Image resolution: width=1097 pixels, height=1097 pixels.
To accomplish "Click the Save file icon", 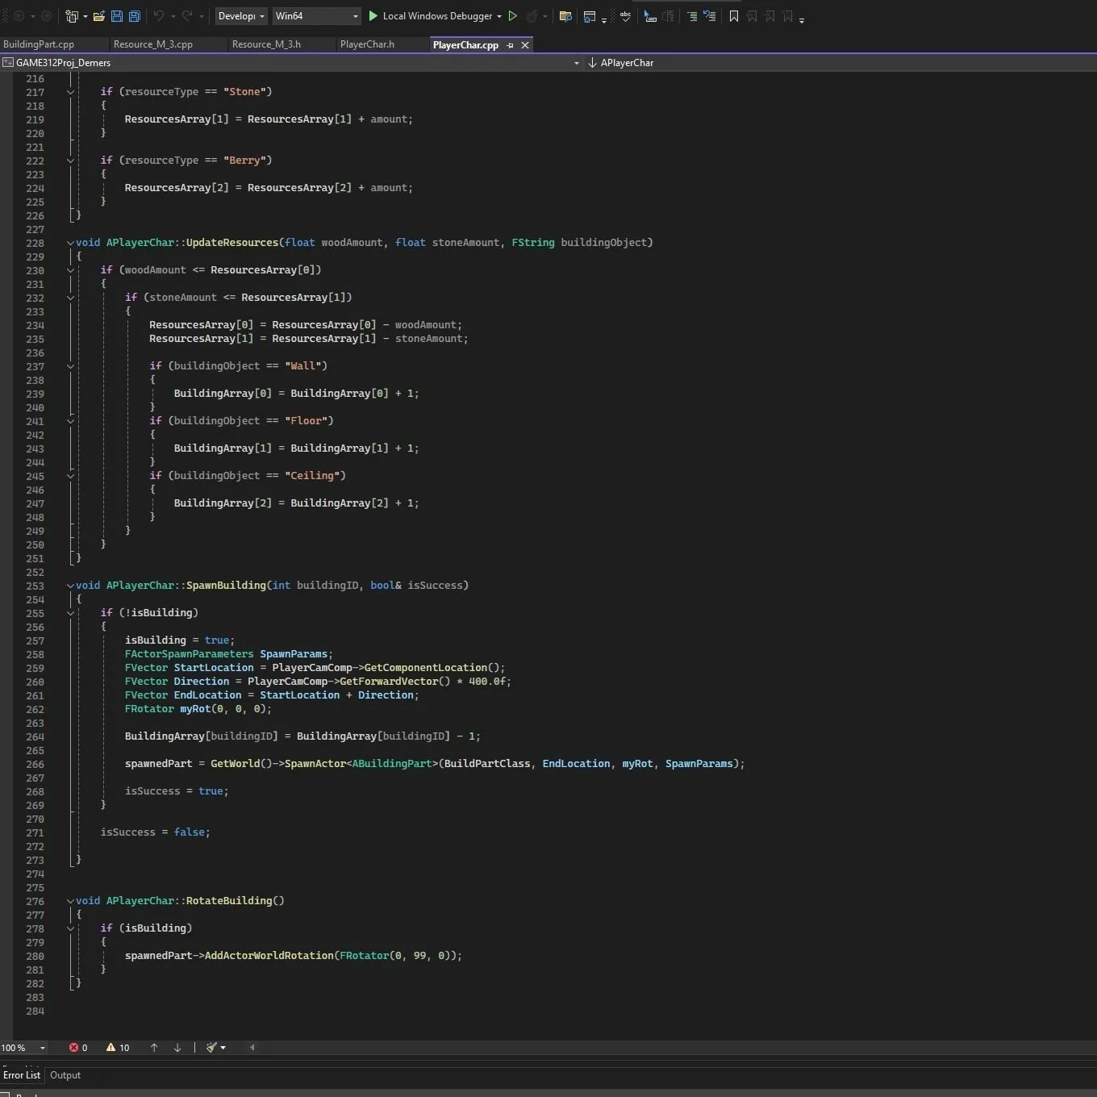I will point(117,16).
